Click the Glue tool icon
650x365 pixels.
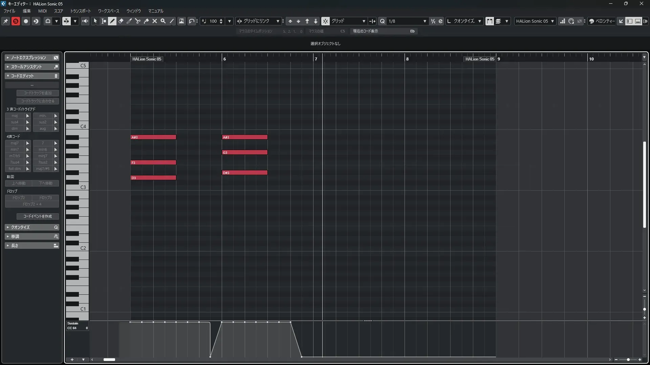coord(146,21)
